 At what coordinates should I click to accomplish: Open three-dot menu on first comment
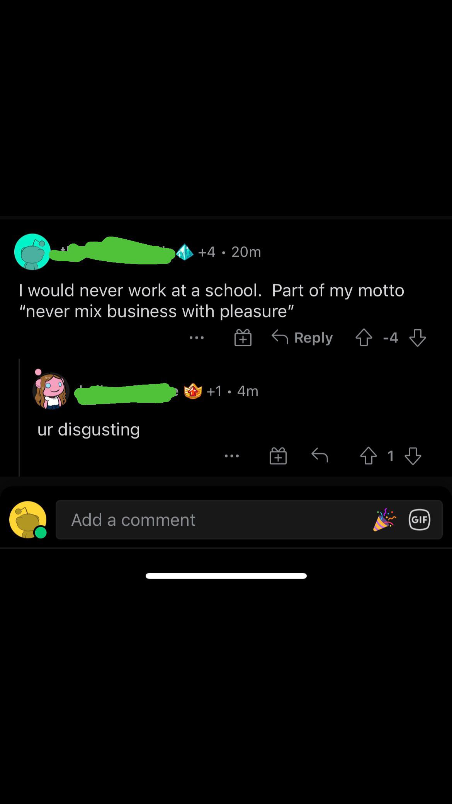pos(197,338)
